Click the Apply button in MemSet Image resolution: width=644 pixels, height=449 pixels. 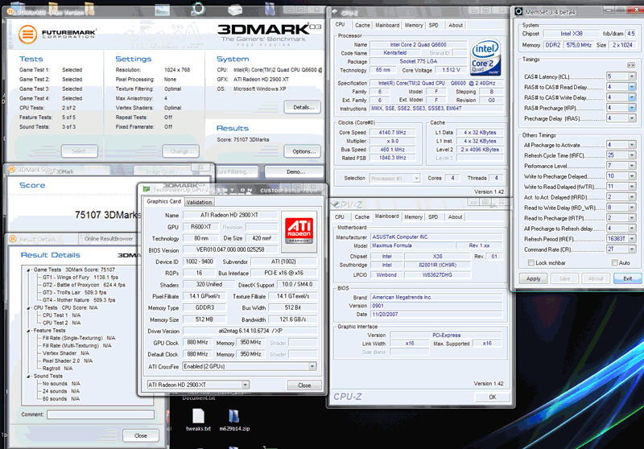coord(533,278)
